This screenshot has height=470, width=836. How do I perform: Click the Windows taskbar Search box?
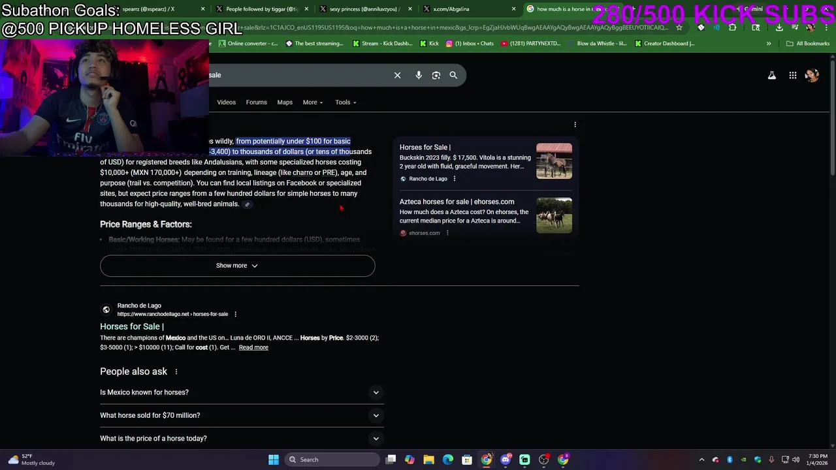tap(331, 460)
